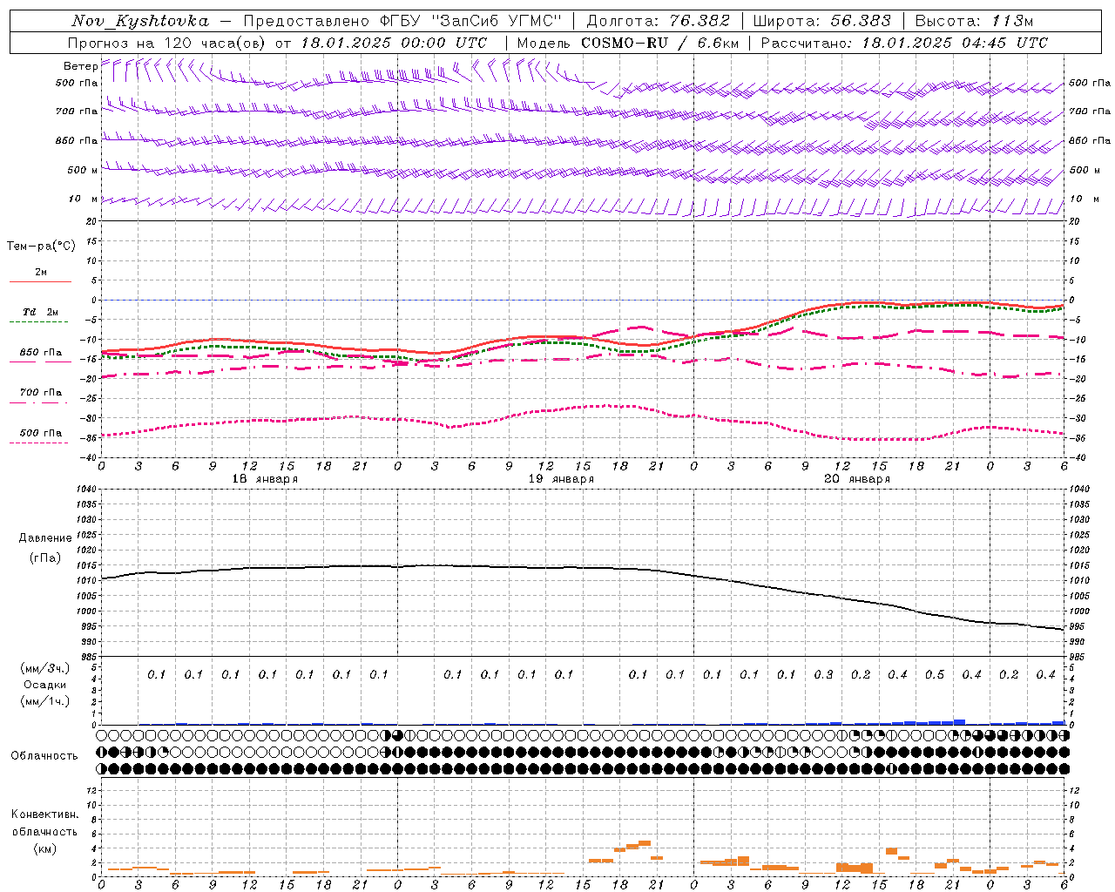1115x892 pixels.
Task: Click the 'Давление' pressure panel label
Action: [45, 538]
